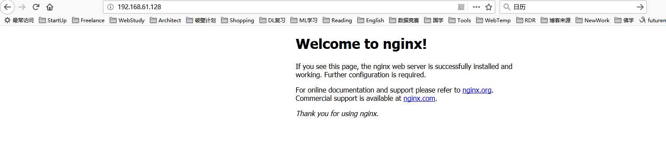Open the 国学 bookmark folder

coord(434,20)
